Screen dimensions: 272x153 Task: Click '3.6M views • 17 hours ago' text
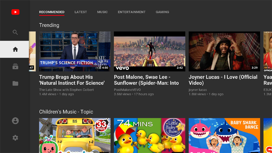click(134, 94)
